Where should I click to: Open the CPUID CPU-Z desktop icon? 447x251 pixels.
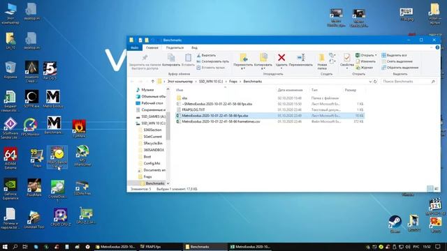pyautogui.click(x=61, y=217)
